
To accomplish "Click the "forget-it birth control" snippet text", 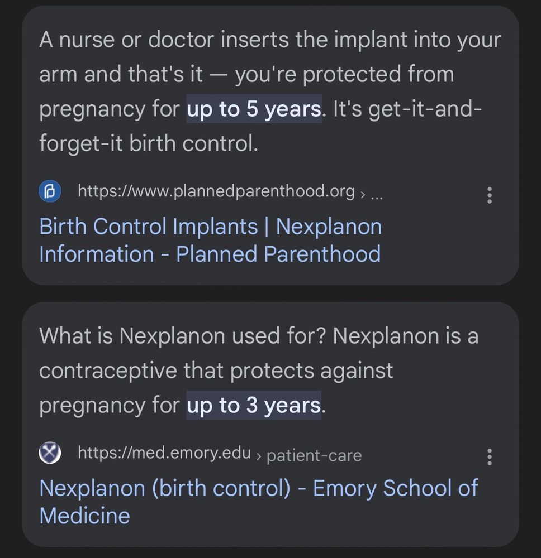I will click(149, 143).
